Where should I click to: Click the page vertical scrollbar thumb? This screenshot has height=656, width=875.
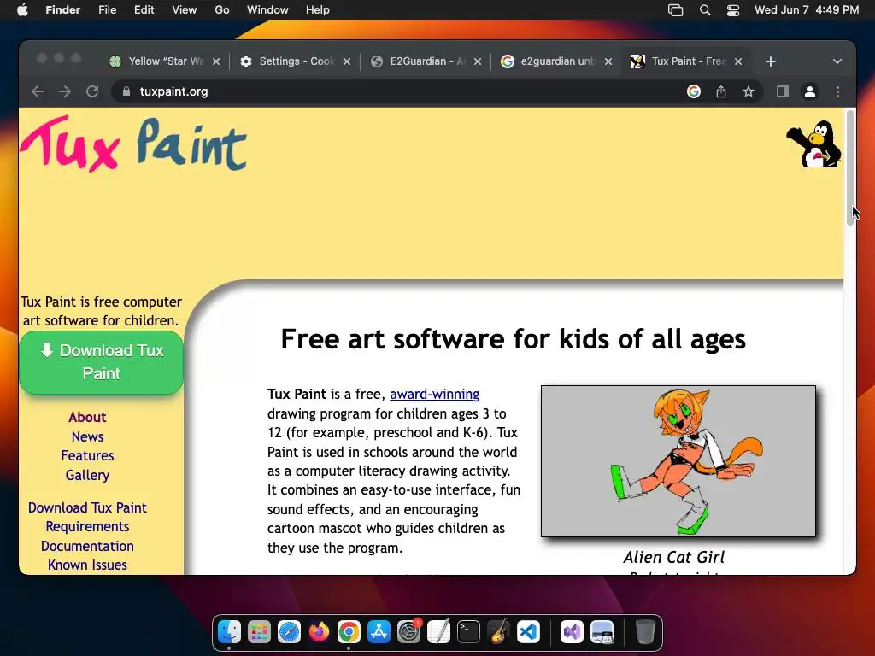pos(850,167)
